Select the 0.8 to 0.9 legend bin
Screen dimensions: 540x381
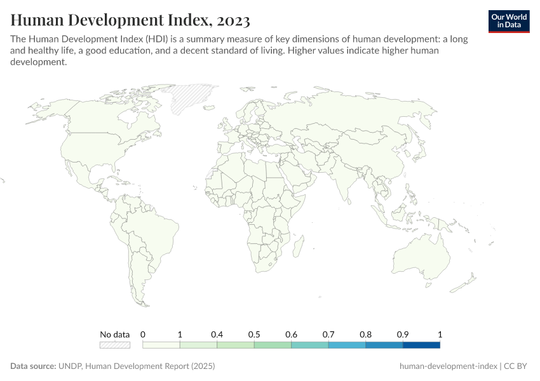click(x=384, y=345)
